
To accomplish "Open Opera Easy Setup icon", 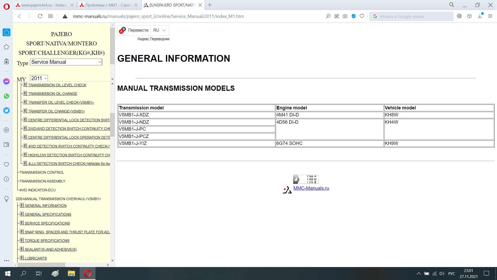I will [490, 16].
